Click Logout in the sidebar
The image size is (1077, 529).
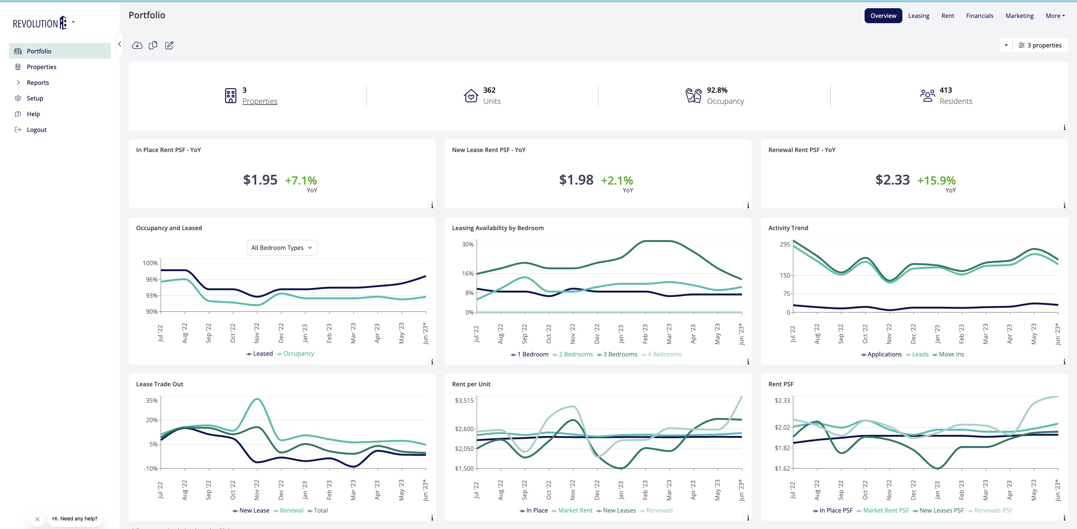pos(36,130)
